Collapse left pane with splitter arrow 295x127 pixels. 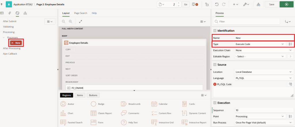[x=58, y=70]
